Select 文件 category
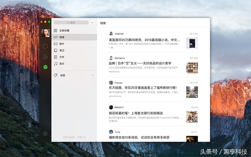This screenshot has height=157, width=251. click(x=74, y=57)
